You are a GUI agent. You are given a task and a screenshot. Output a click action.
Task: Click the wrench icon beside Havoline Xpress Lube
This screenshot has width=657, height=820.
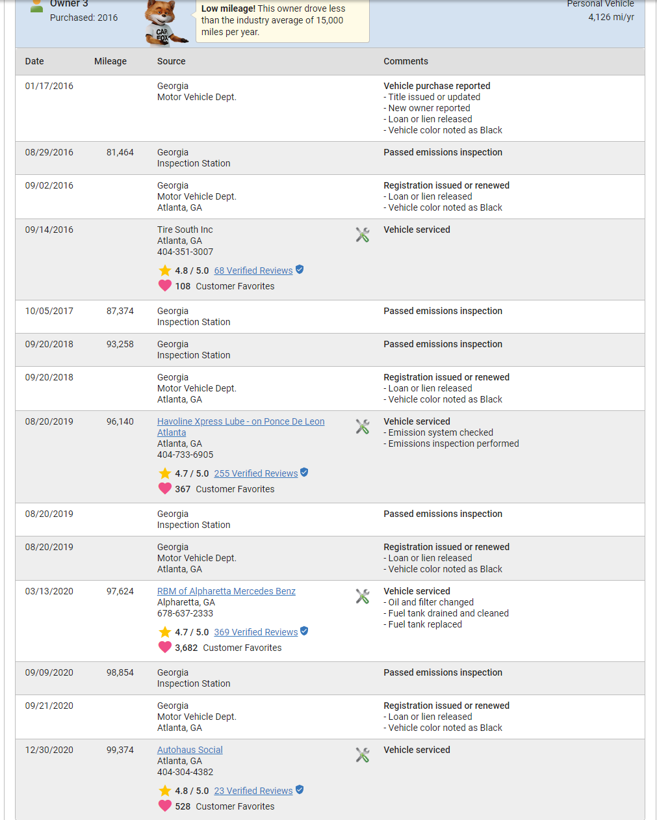point(363,427)
